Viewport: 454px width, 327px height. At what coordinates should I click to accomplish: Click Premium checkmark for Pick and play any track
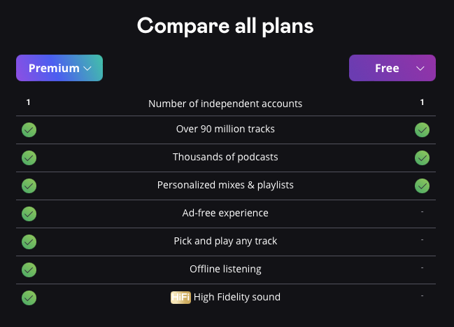(x=29, y=242)
